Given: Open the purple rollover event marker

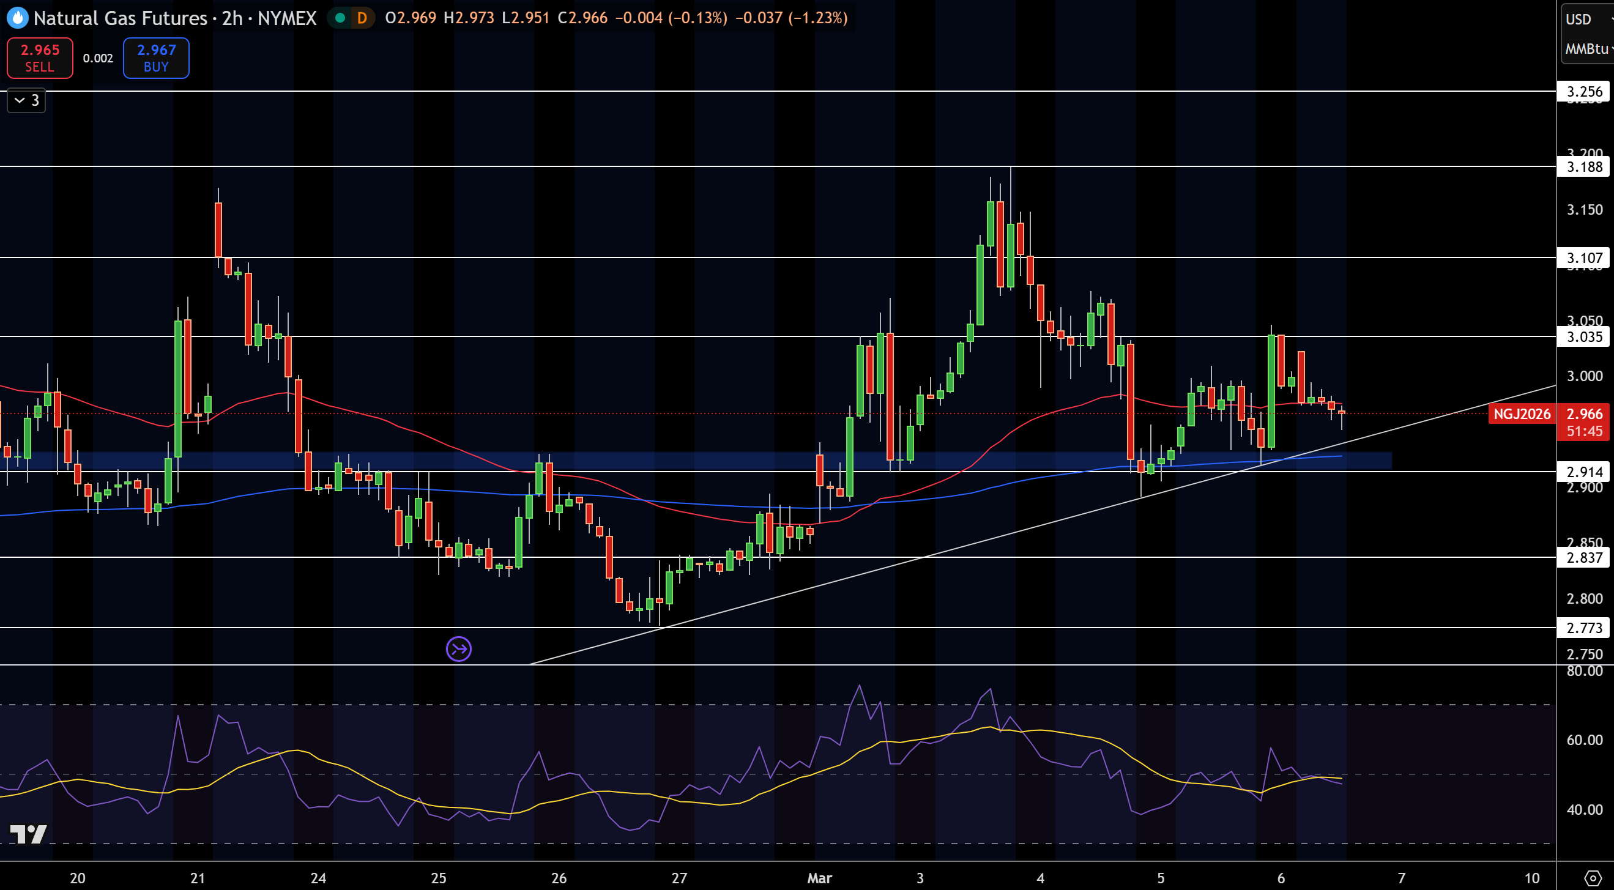Looking at the screenshot, I should (459, 649).
